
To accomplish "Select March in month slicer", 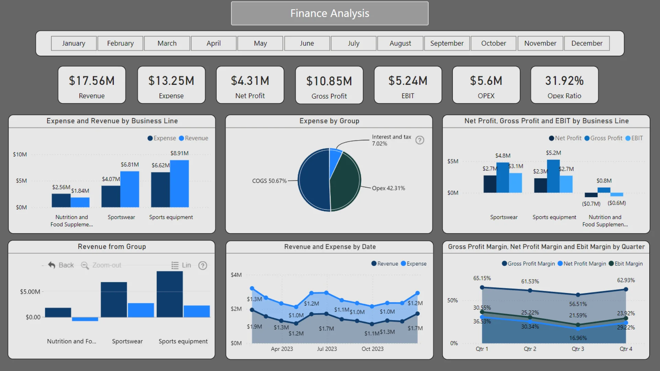I will click(167, 43).
